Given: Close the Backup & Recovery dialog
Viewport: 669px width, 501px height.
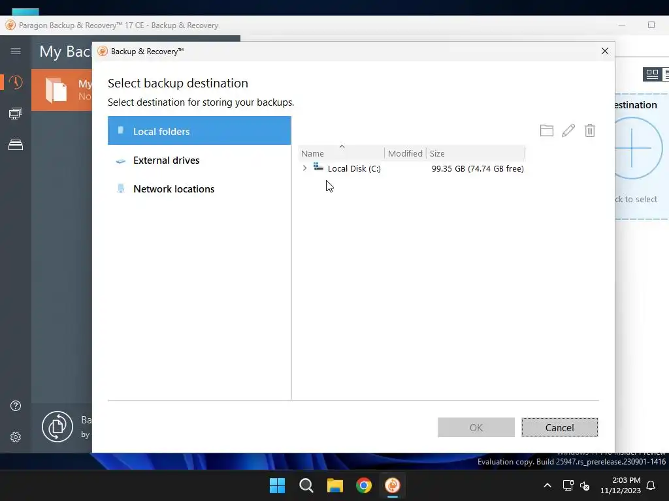Looking at the screenshot, I should pos(604,51).
